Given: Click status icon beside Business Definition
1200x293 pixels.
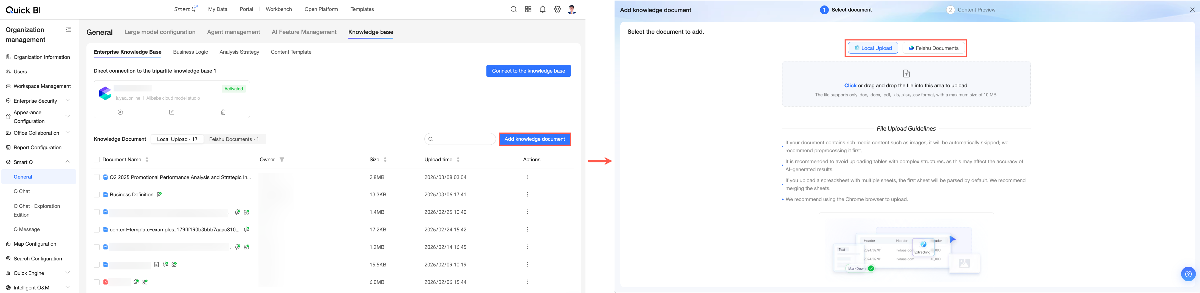Looking at the screenshot, I should click(159, 194).
